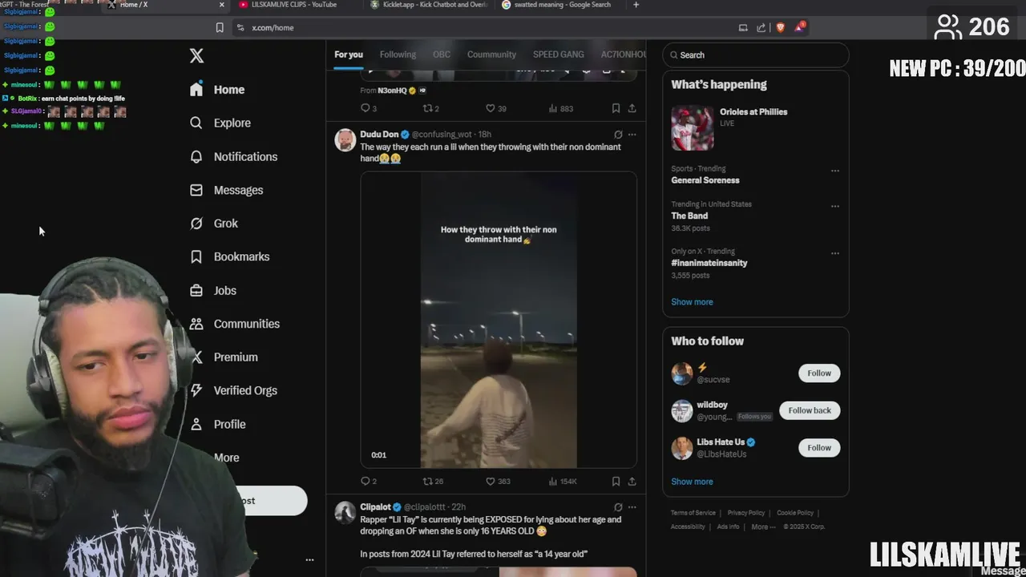The height and width of the screenshot is (577, 1026).
Task: Switch to swatted meaning Google Search tab
Action: tap(561, 5)
